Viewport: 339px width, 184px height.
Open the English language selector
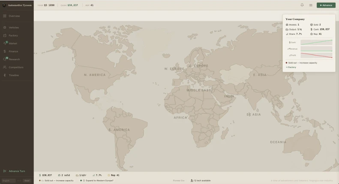[9, 181]
